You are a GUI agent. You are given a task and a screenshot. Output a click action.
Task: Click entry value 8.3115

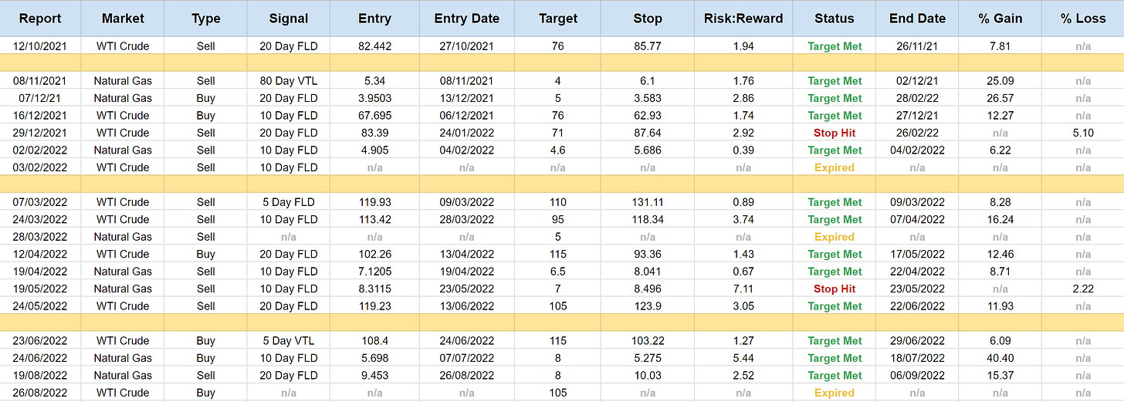tap(375, 289)
